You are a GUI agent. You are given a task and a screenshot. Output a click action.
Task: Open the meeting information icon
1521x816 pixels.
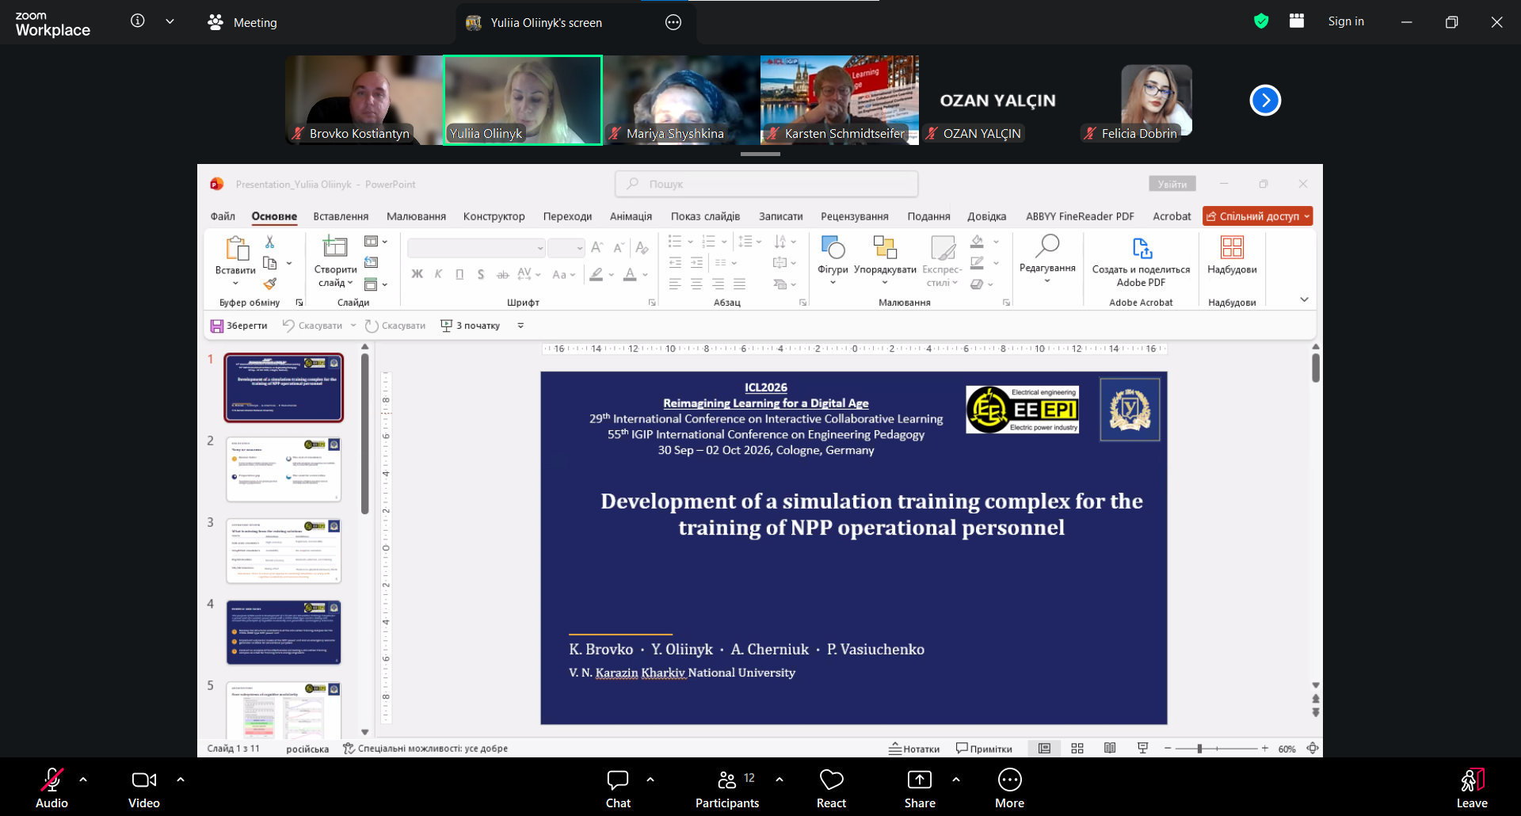pyautogui.click(x=138, y=21)
